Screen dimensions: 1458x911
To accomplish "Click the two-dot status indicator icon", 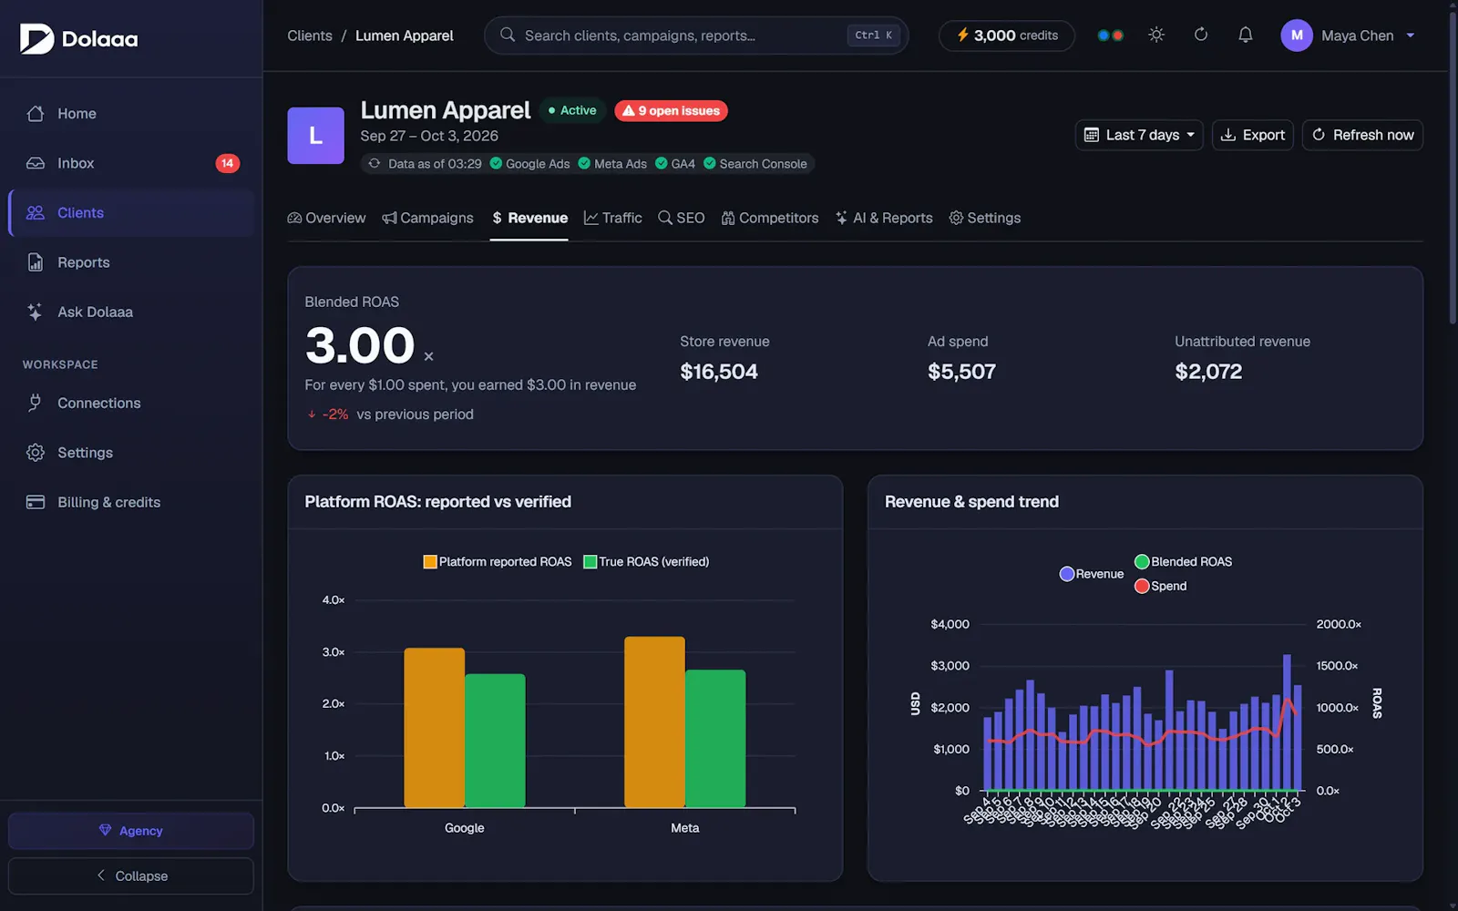I will (x=1110, y=36).
